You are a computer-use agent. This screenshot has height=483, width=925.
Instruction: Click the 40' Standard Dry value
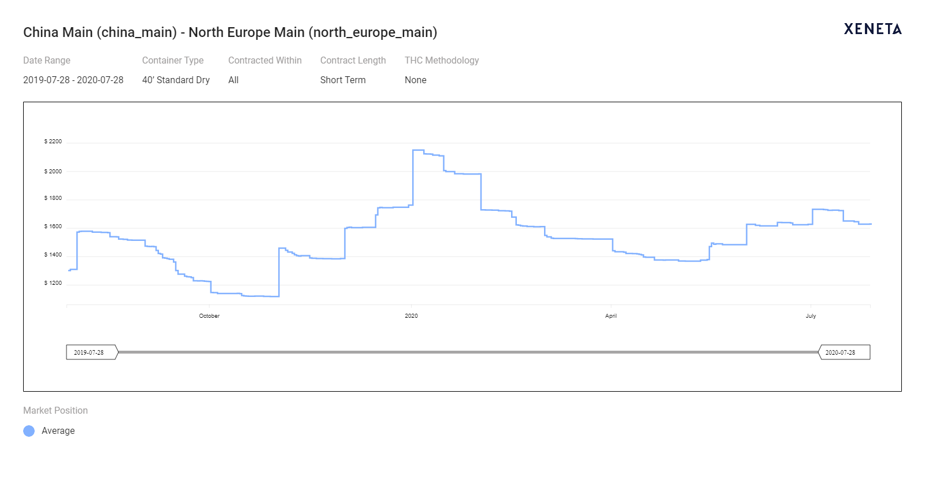[176, 80]
